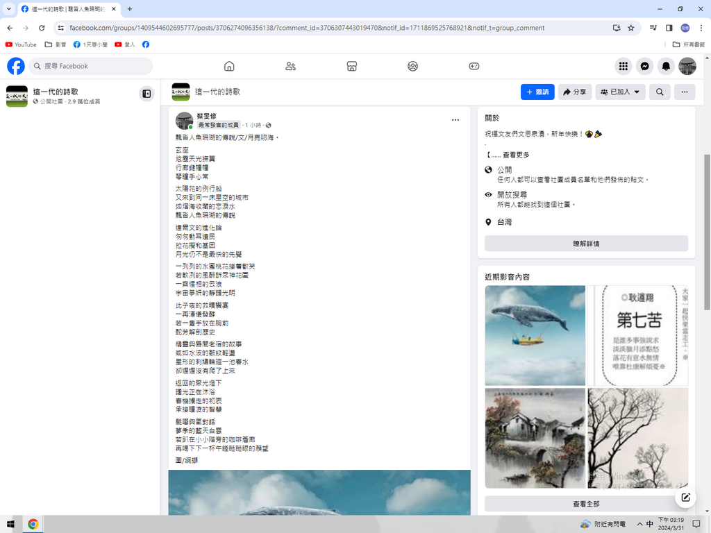Click the 瞭解詳情 learn more button
The width and height of the screenshot is (711, 533).
pos(586,244)
